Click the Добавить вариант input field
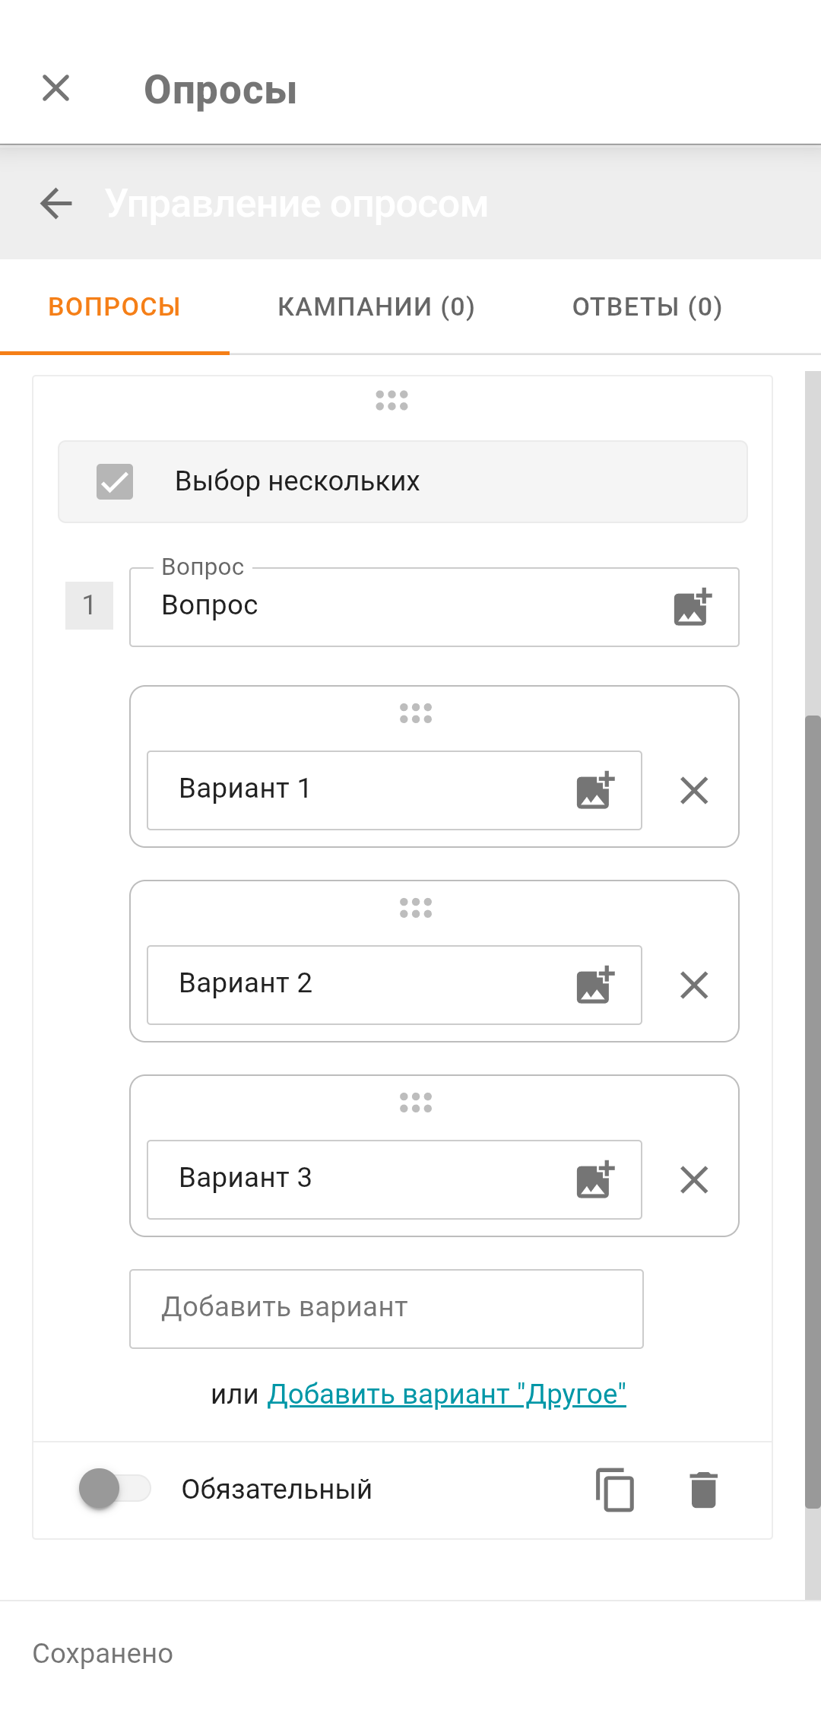 click(x=386, y=1308)
